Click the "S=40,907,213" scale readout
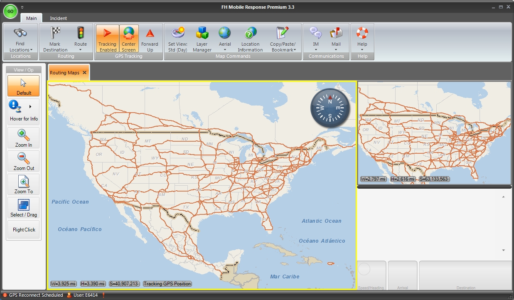The image size is (514, 300). click(x=124, y=284)
